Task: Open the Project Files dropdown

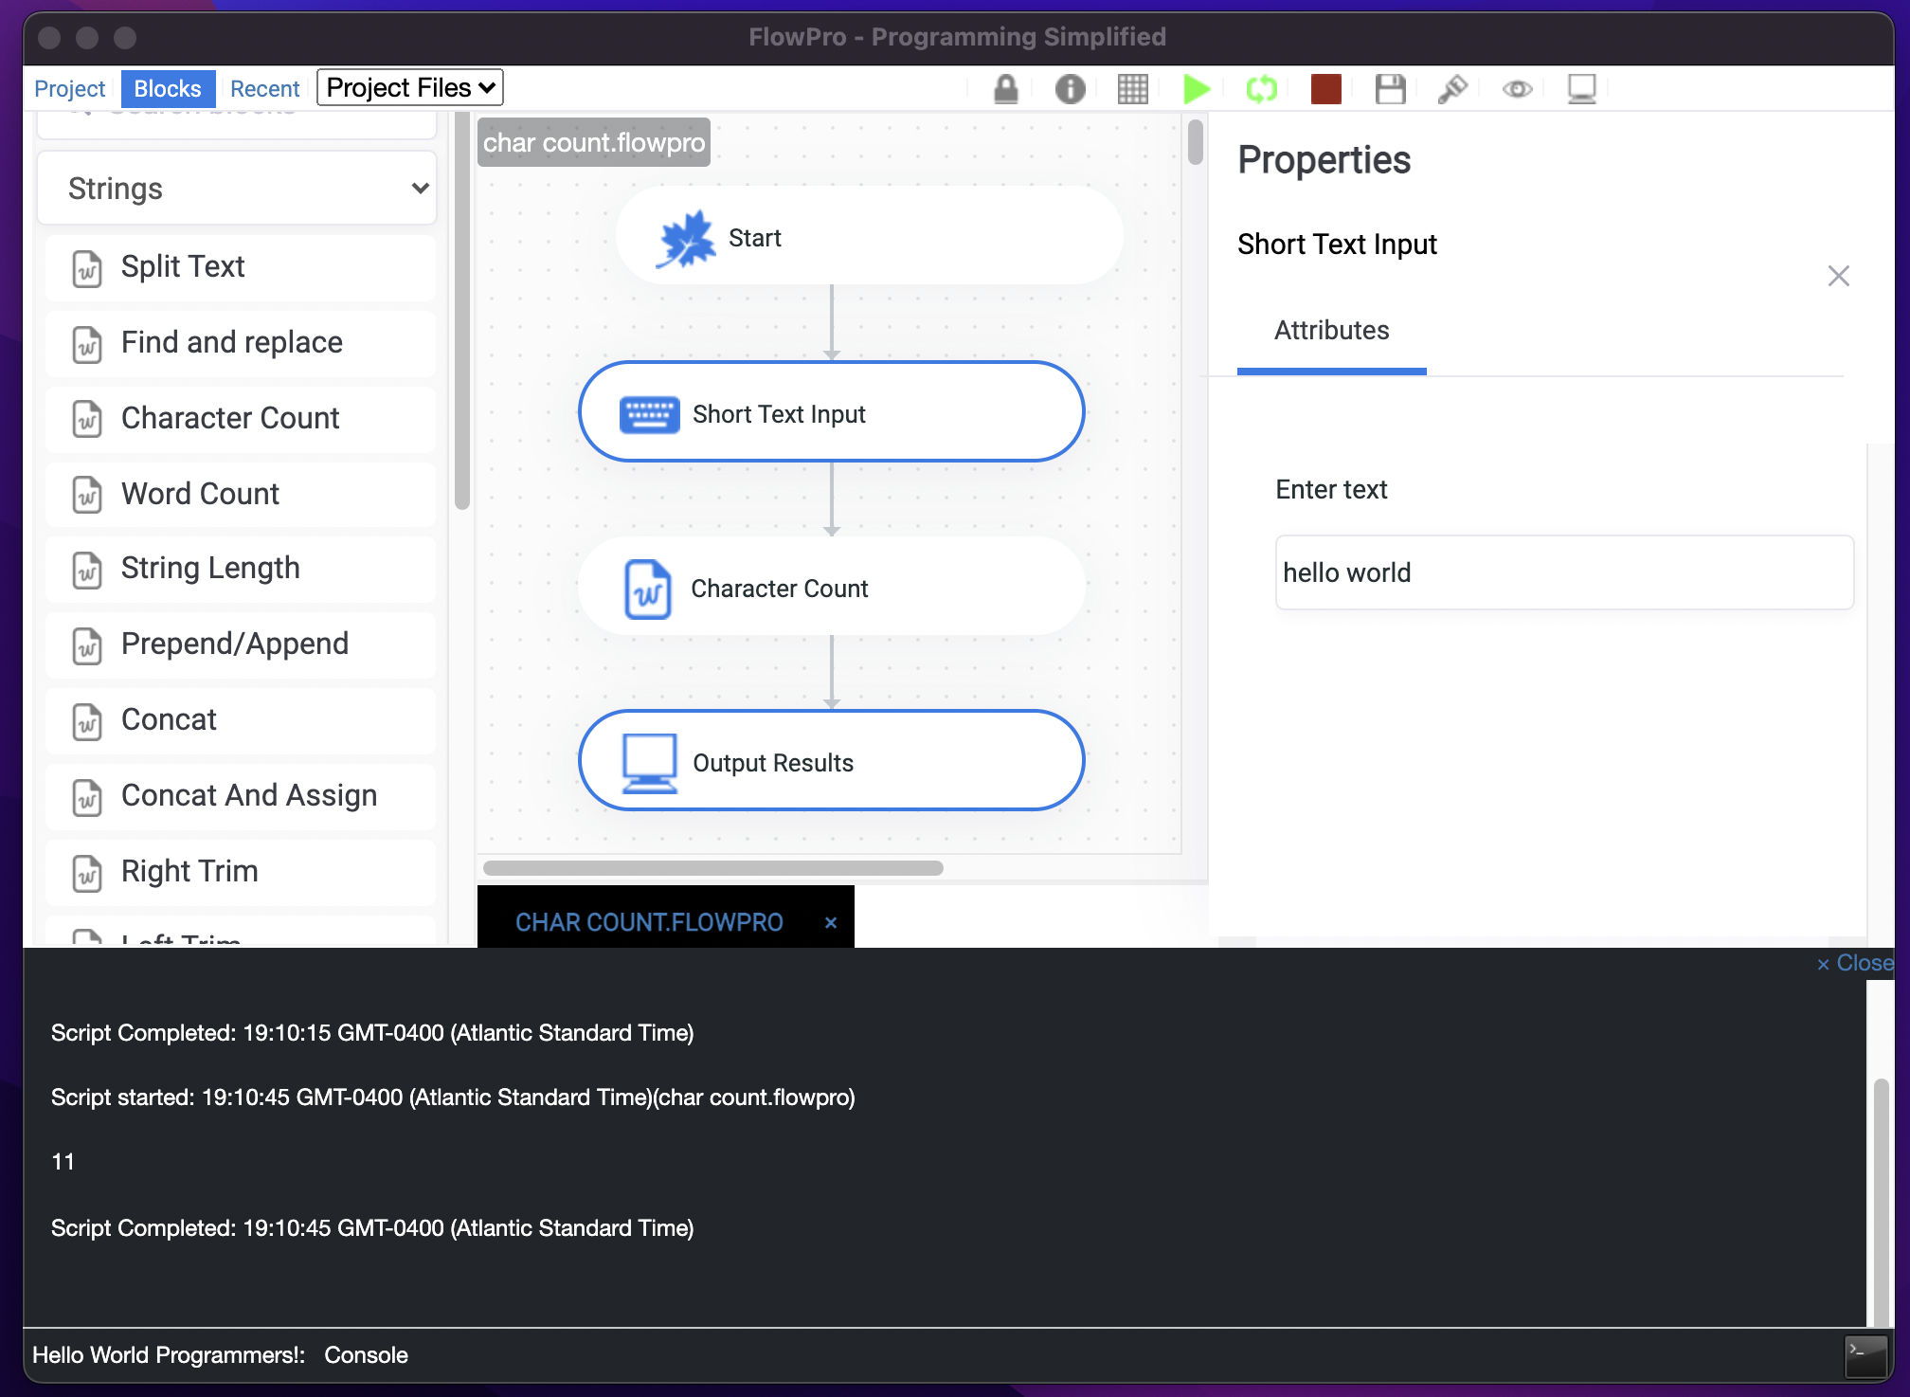Action: coord(409,87)
